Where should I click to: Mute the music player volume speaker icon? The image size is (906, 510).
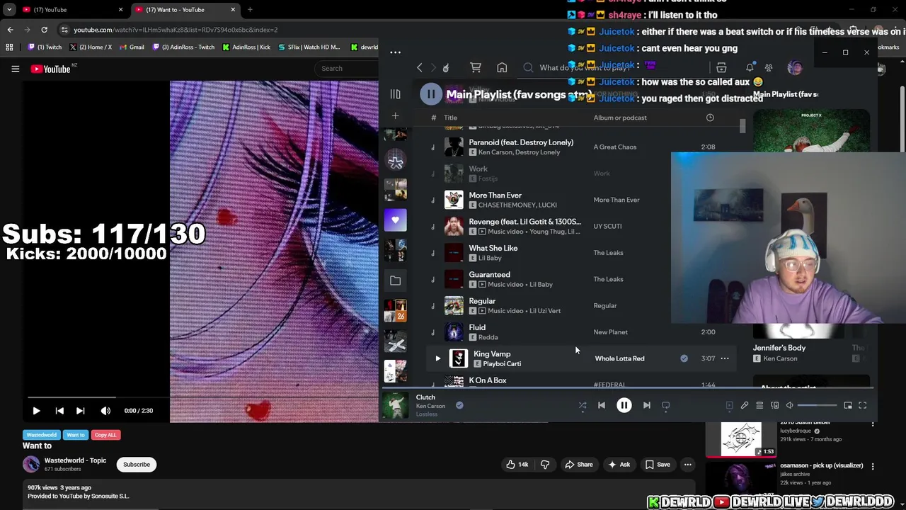click(x=790, y=406)
